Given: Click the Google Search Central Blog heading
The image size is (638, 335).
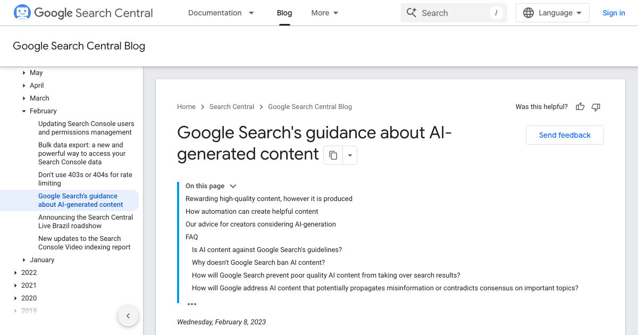Looking at the screenshot, I should pyautogui.click(x=79, y=46).
